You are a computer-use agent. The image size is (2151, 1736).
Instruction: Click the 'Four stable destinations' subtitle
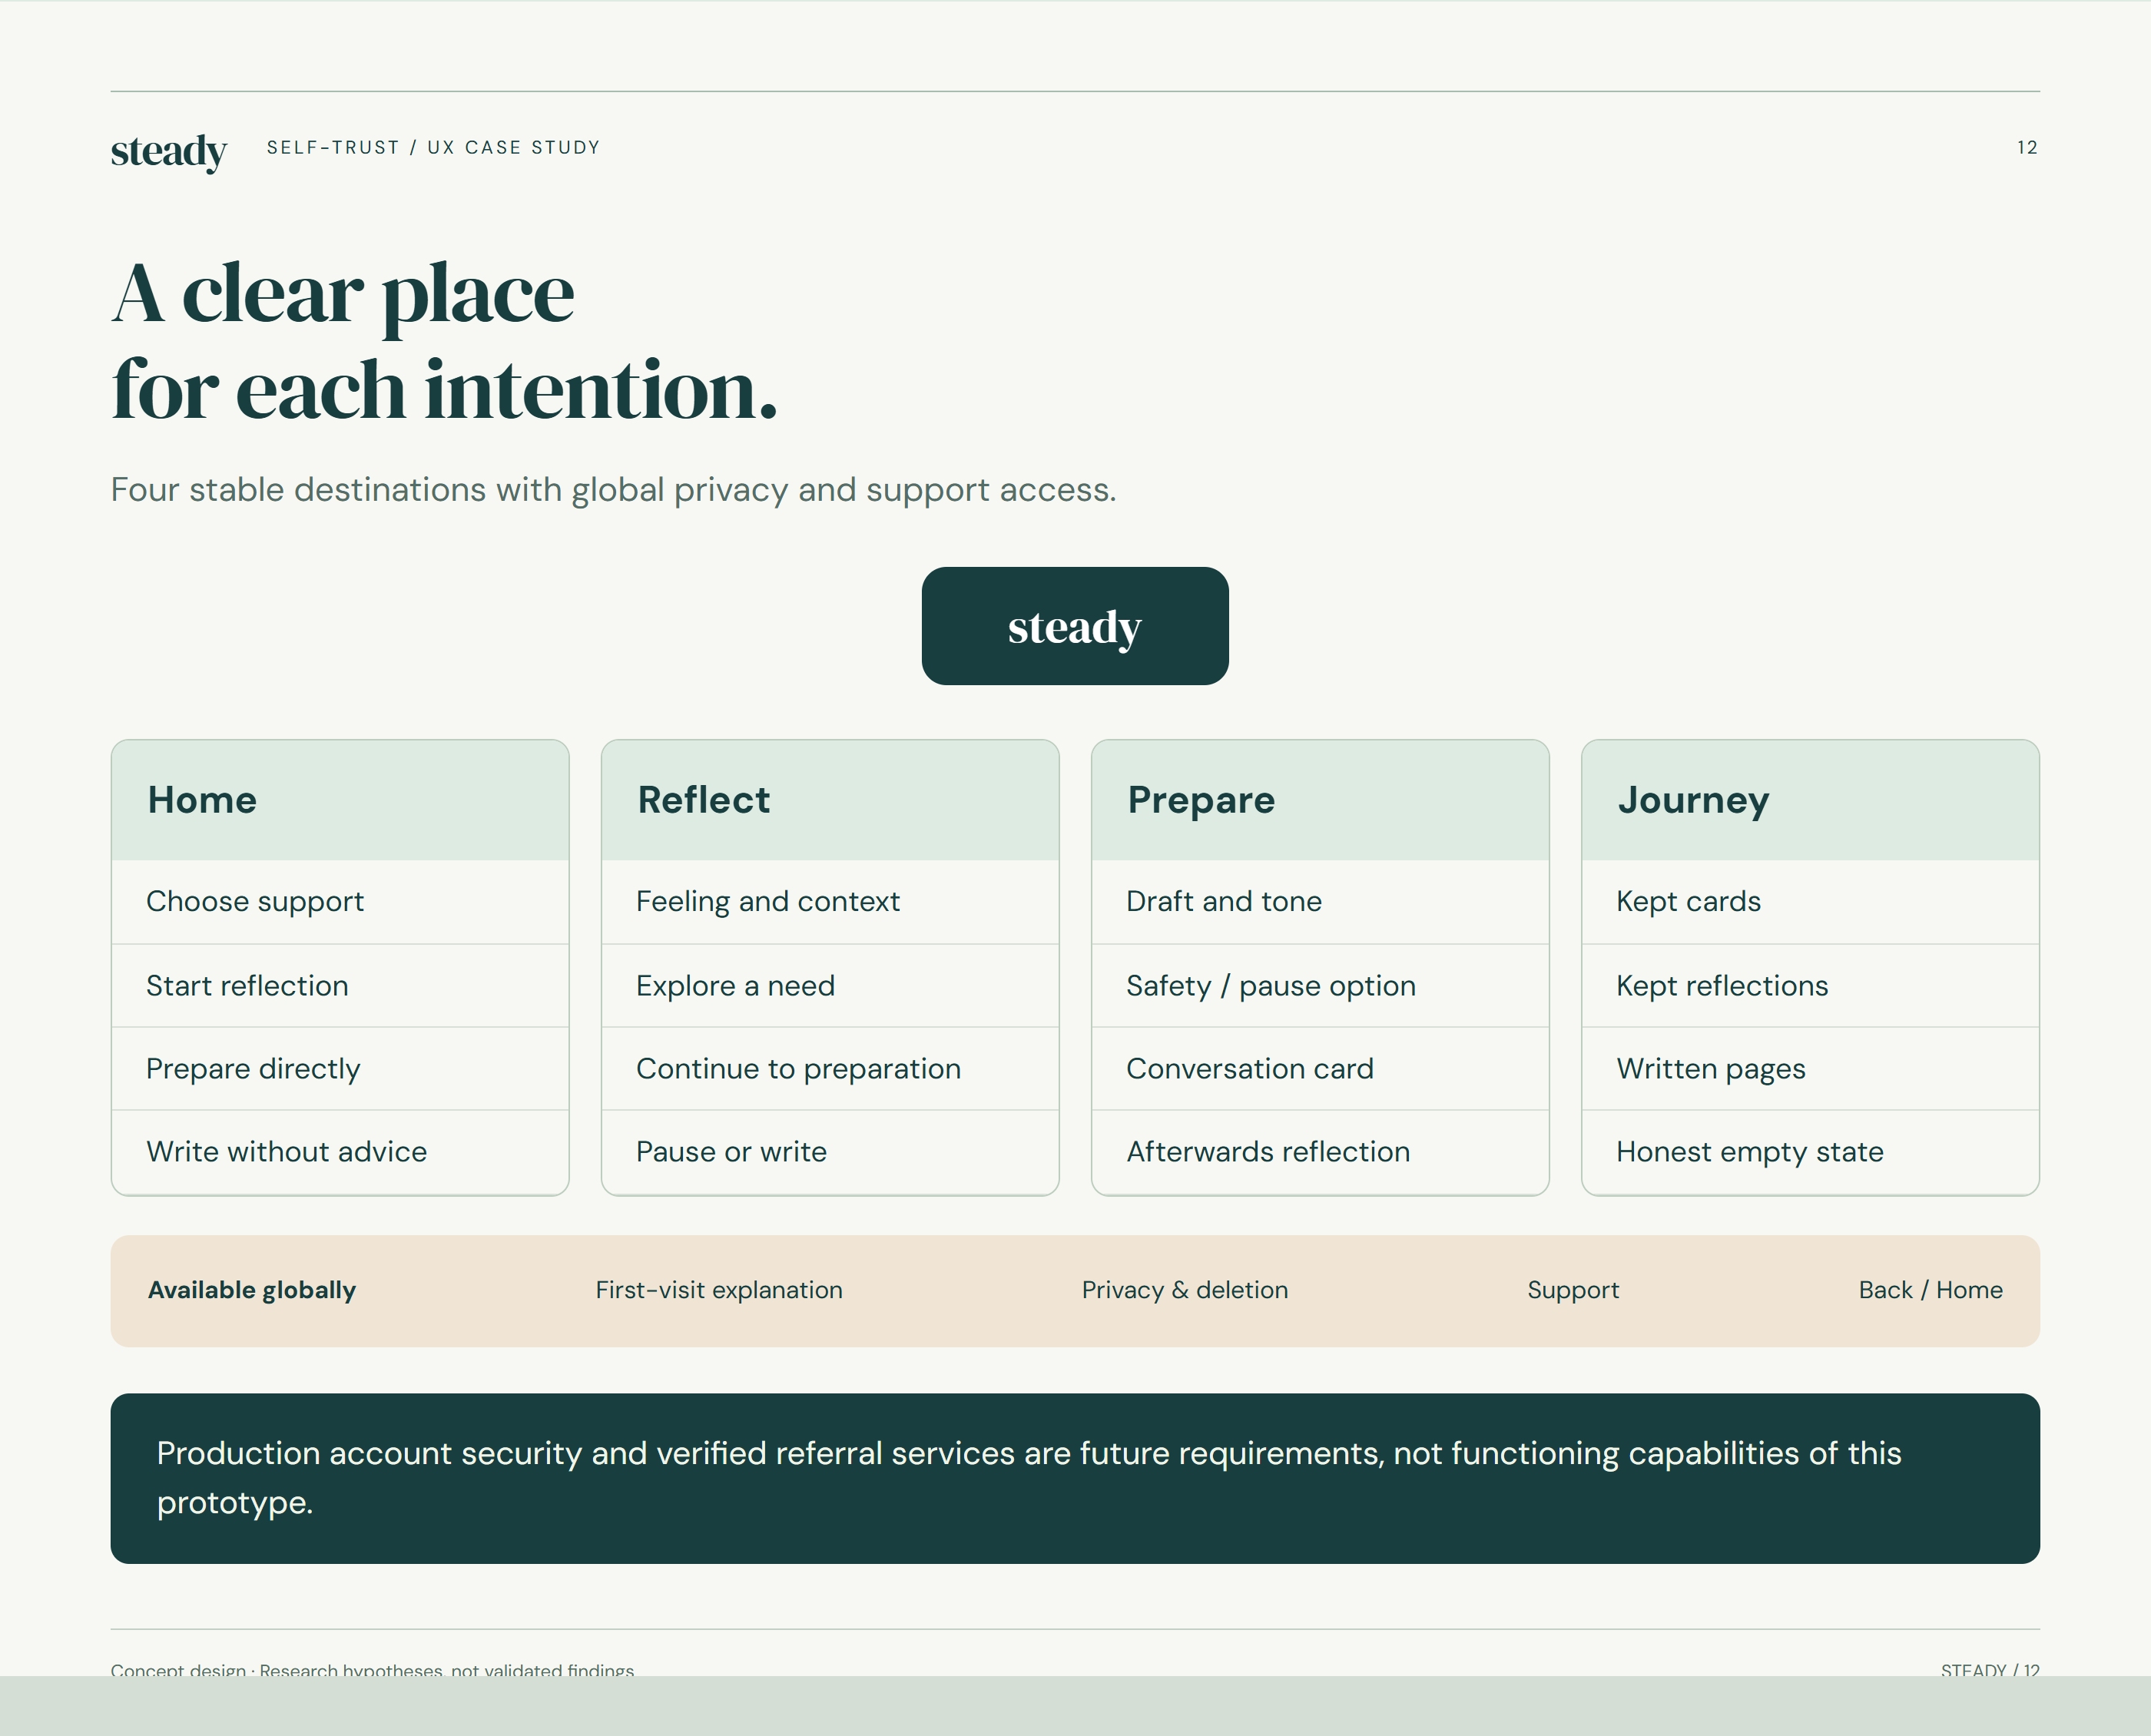pyautogui.click(x=613, y=490)
